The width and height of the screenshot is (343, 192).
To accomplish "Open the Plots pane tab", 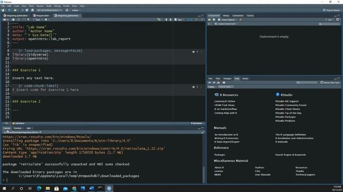I will (218, 78).
